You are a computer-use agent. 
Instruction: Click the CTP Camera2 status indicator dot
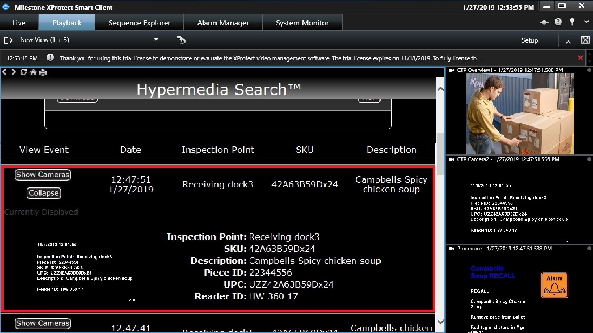tap(589, 159)
